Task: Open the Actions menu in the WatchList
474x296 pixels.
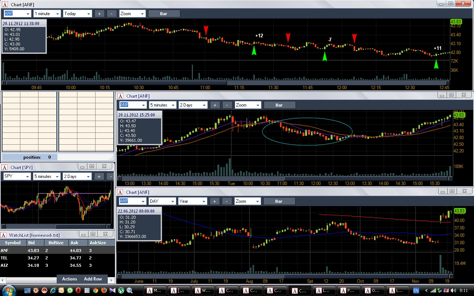Action: [70, 279]
